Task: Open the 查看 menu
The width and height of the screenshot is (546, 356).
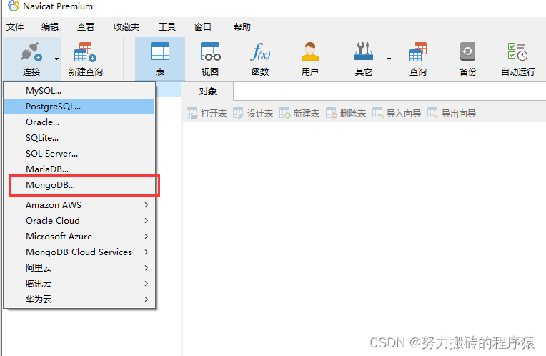Action: pyautogui.click(x=86, y=27)
